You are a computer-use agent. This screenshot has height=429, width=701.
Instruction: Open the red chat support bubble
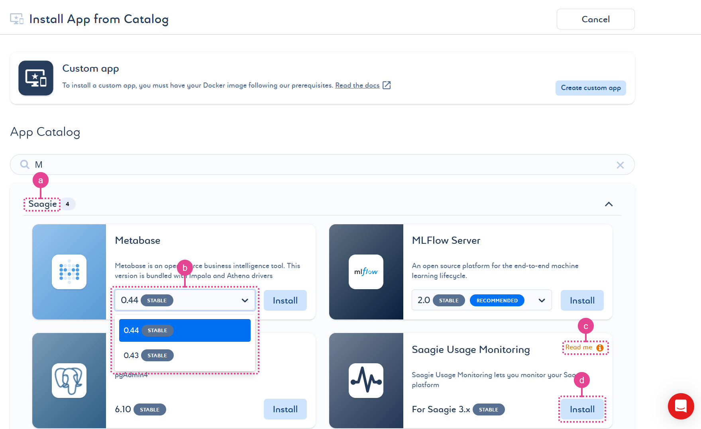[681, 406]
